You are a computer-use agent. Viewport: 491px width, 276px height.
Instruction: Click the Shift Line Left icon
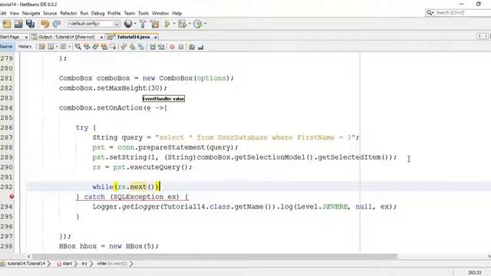[x=153, y=47]
